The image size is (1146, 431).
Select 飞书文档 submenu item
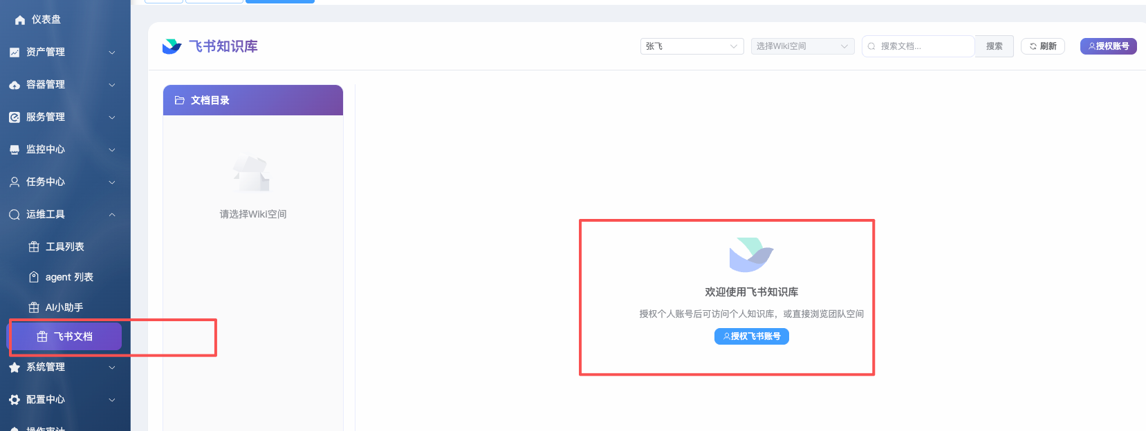click(64, 336)
